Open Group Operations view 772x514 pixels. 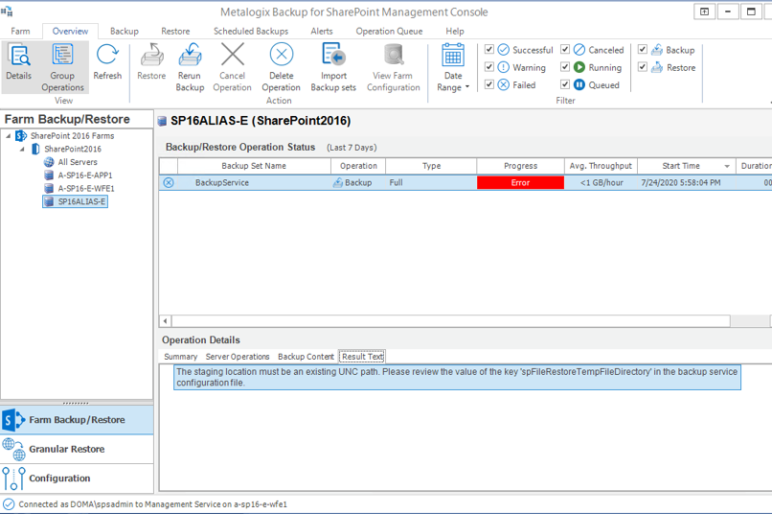click(x=62, y=63)
